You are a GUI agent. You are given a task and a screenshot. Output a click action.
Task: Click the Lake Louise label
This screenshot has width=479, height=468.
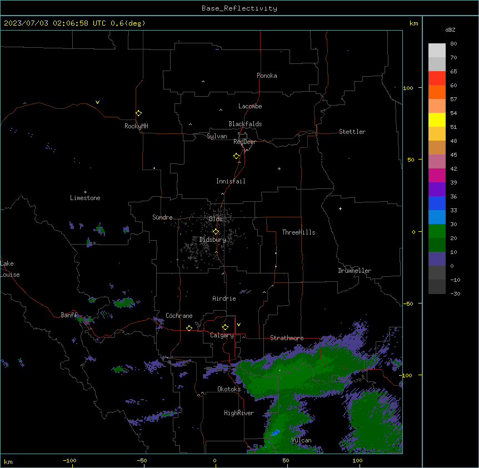tap(10, 269)
